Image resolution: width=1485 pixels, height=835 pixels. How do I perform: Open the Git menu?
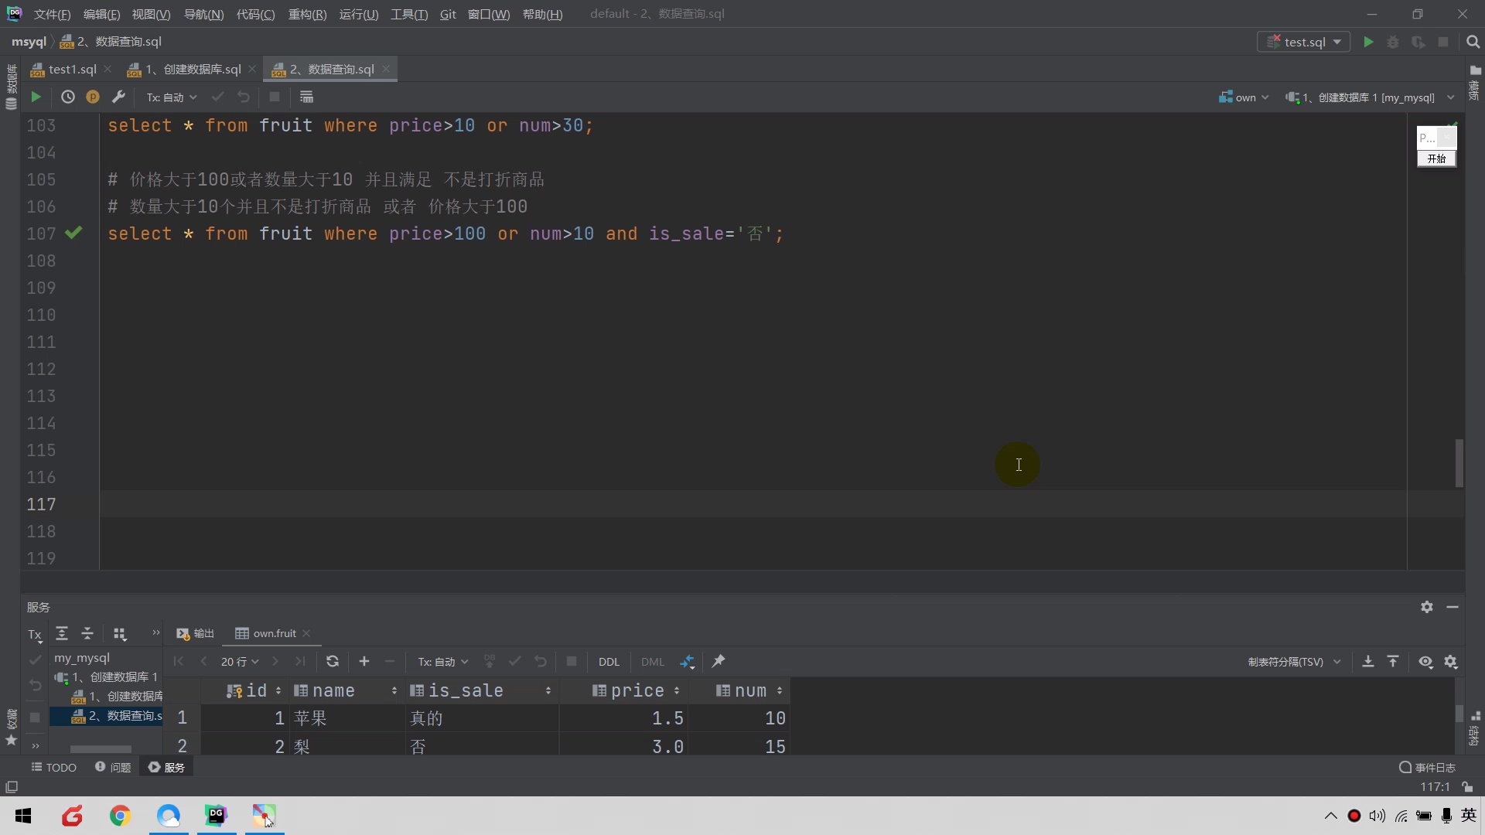coord(447,14)
